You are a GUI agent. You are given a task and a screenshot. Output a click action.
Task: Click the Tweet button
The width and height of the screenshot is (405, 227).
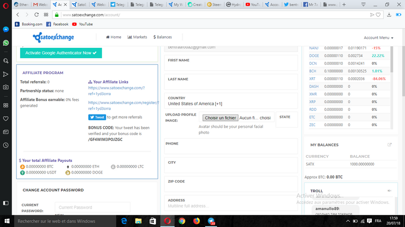pyautogui.click(x=97, y=117)
